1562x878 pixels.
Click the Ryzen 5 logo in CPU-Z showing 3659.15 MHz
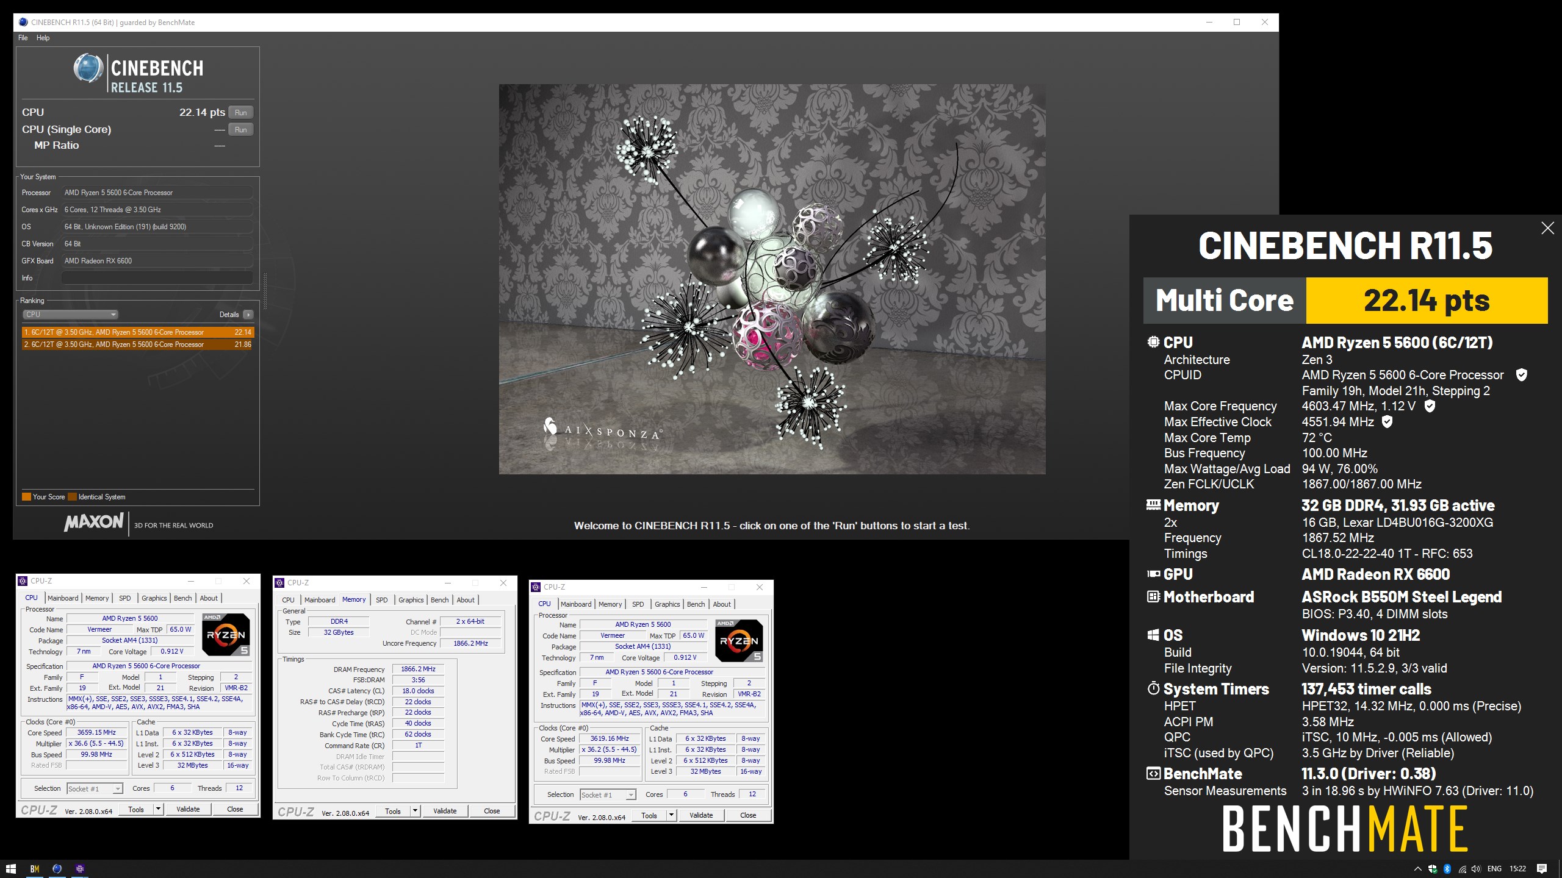[x=226, y=635]
